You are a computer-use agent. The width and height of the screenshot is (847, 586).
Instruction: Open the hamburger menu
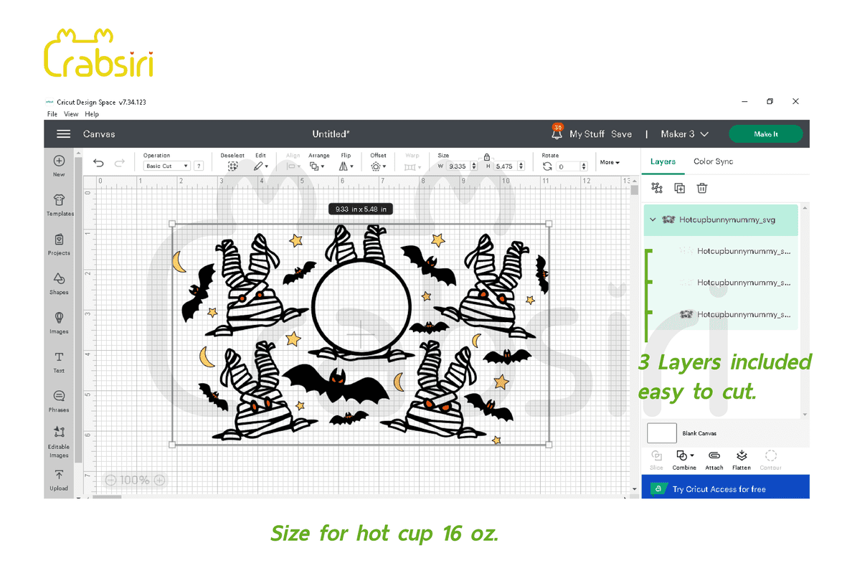(x=64, y=134)
